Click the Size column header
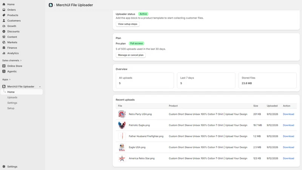Image resolution: width=302 pixels, height=170 pixels. point(256,106)
